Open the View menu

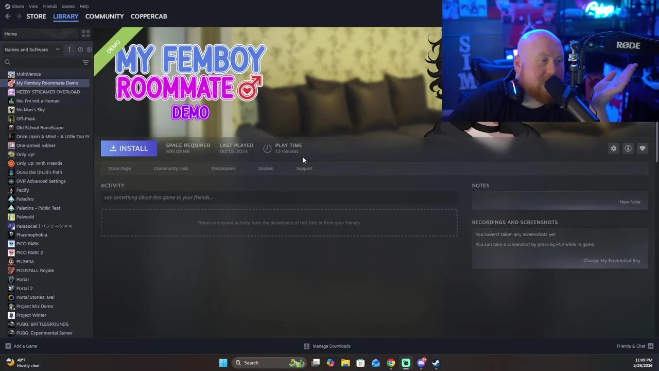33,6
